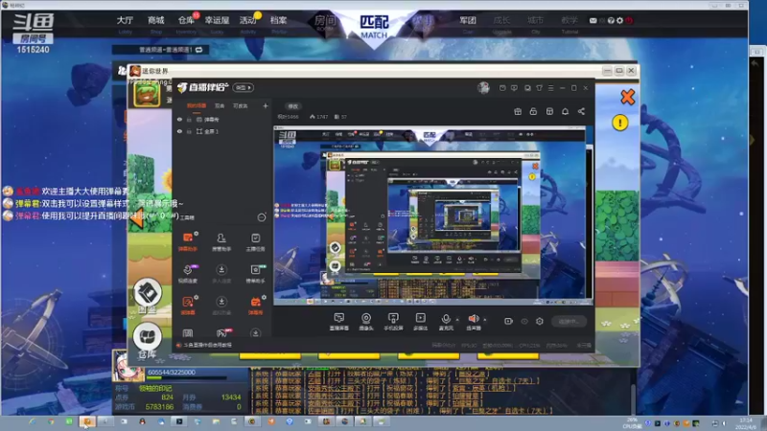The width and height of the screenshot is (767, 431).
Task: Click the yellow exclamation alert icon
Action: click(619, 123)
